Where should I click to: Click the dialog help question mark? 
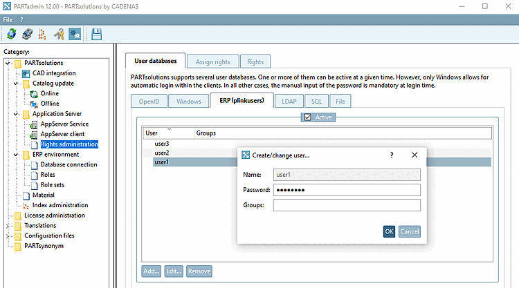[392, 155]
